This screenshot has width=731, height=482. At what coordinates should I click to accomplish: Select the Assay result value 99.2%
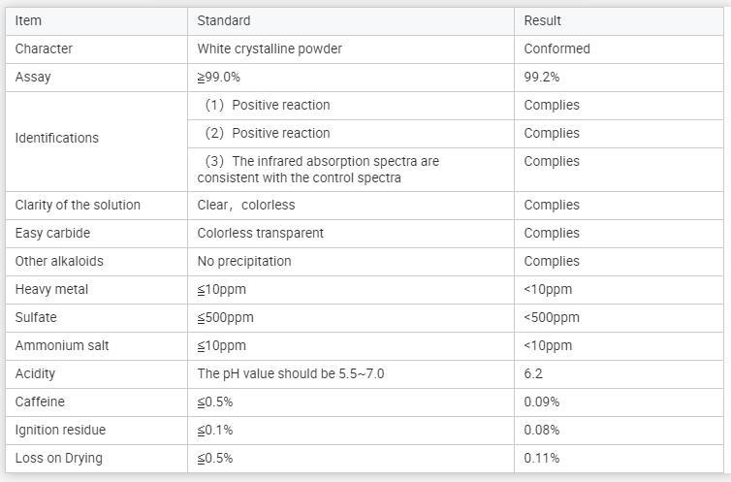click(541, 77)
